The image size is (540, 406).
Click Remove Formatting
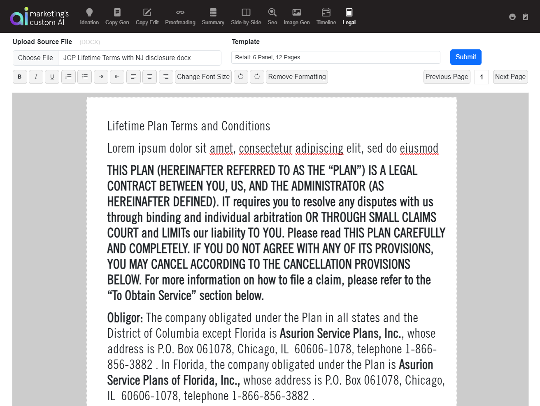297,77
